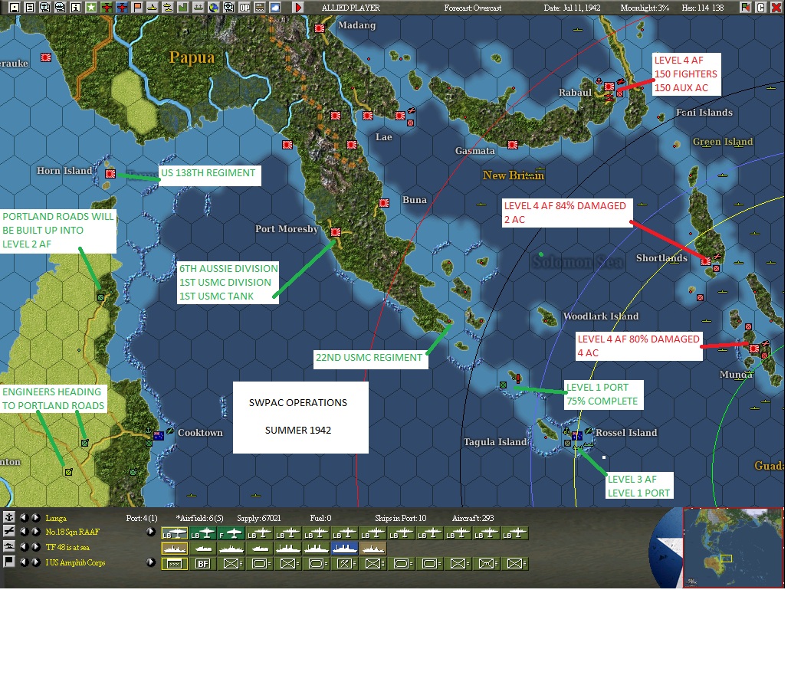Click the ship icon beside TF 48
The image size is (791, 688).
pos(9,547)
